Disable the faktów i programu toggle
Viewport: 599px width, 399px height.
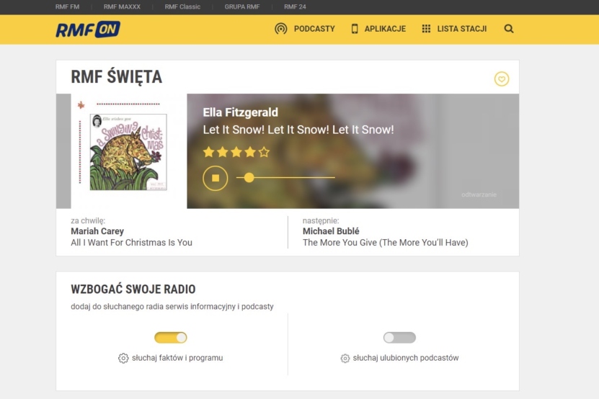170,338
